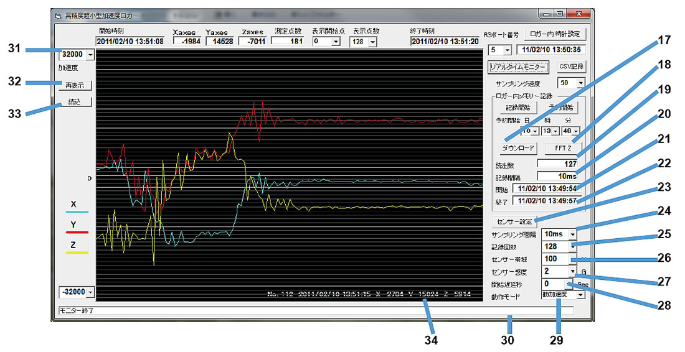Viewport: 685px width, 352px height.
Task: Expand the サンプリング間隔 10ms dropdown
Action: (x=571, y=234)
